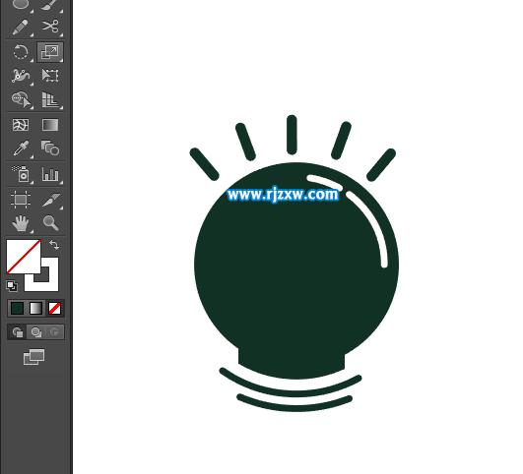Select the Gradient tool

(50, 125)
